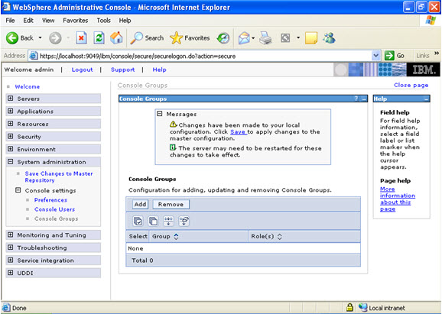
Task: Go to the Home page icon
Action: [116, 37]
